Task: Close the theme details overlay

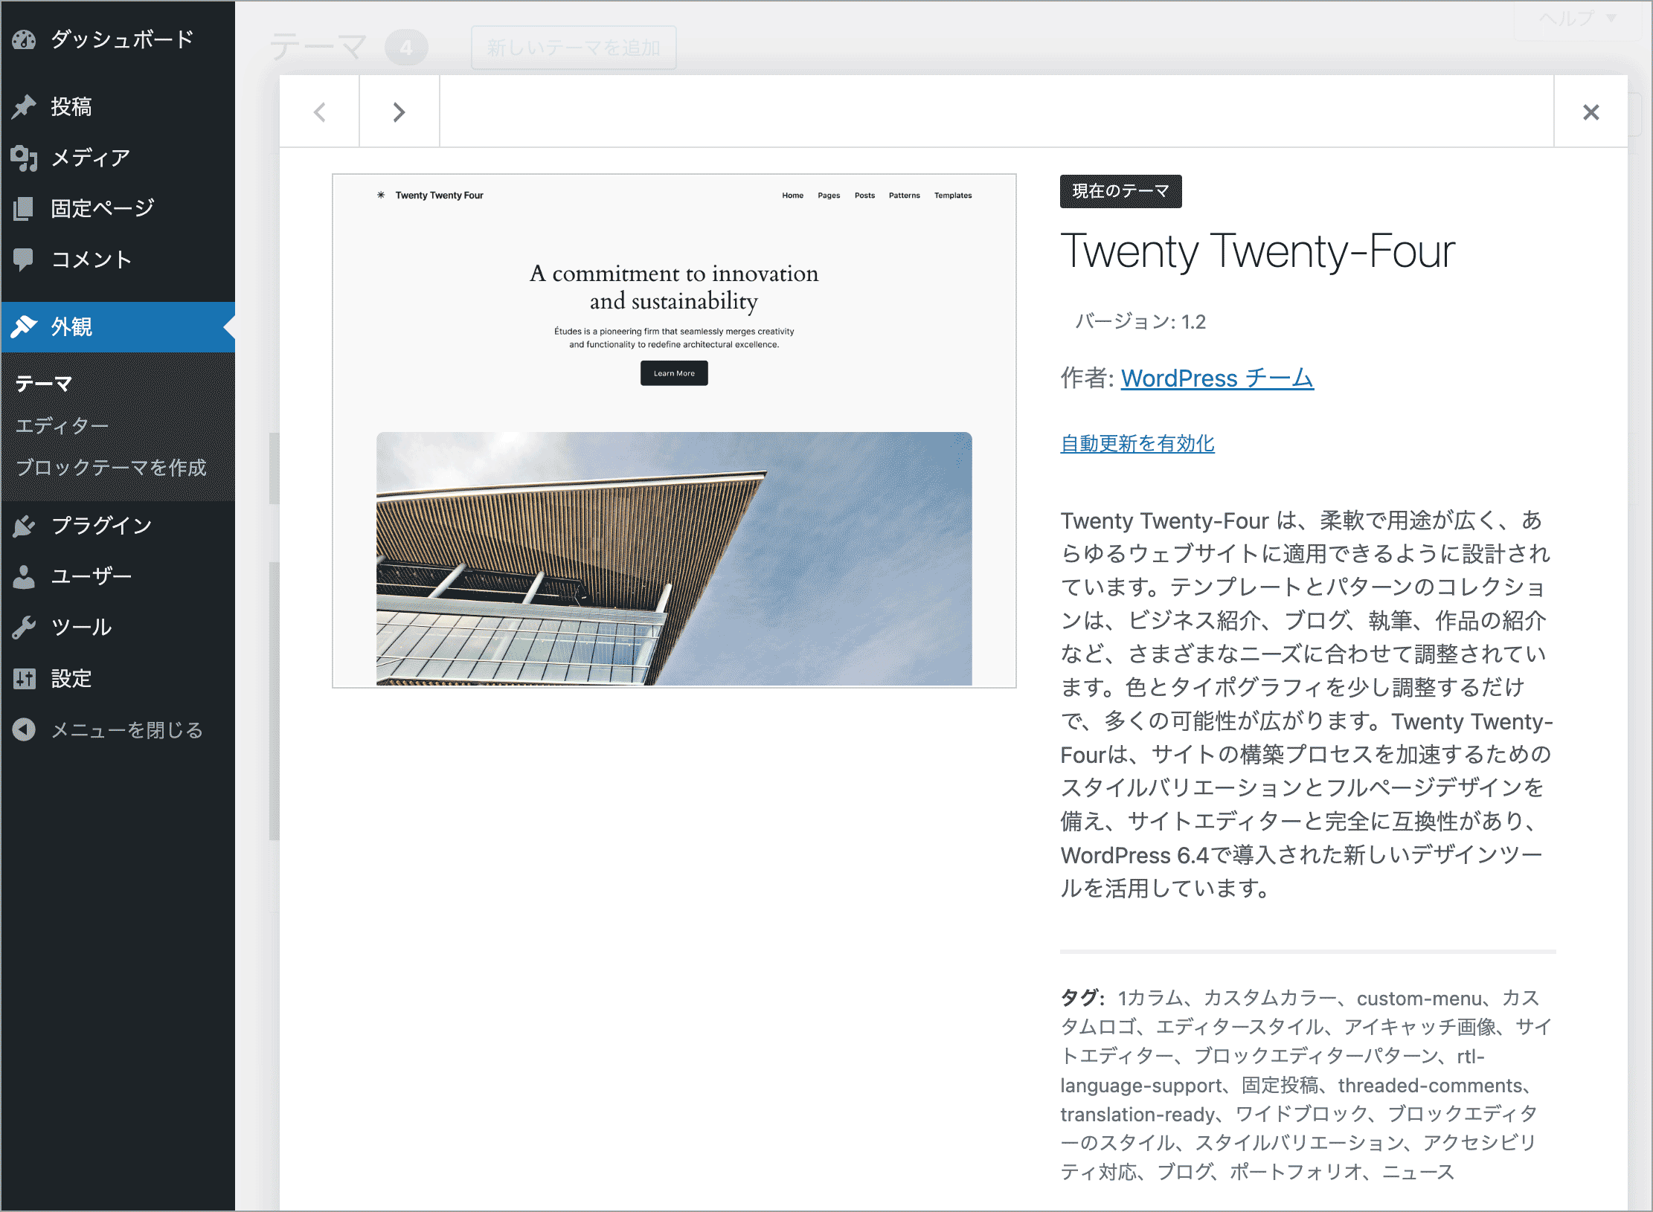Action: [x=1591, y=112]
